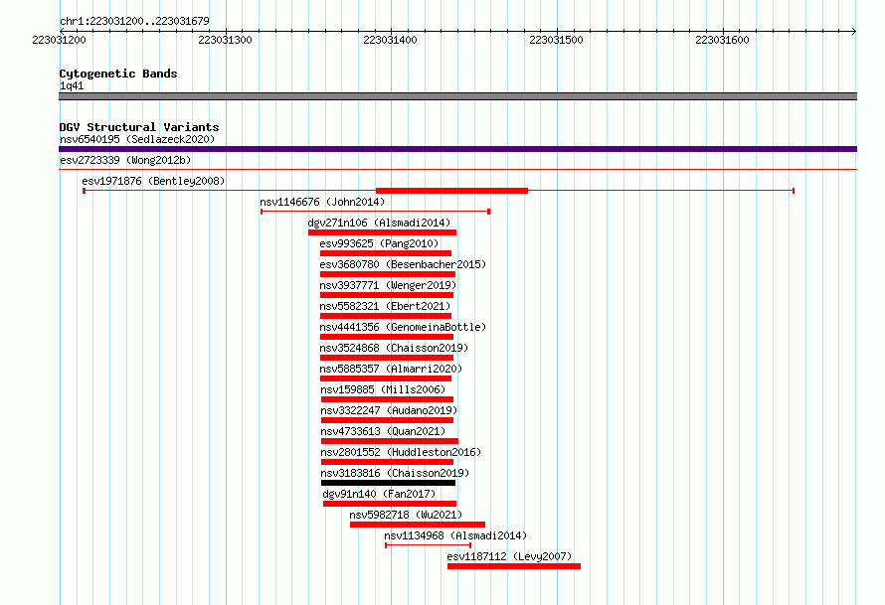
Task: Open the esv993625 (Pang2010) variant label
Action: [x=379, y=243]
